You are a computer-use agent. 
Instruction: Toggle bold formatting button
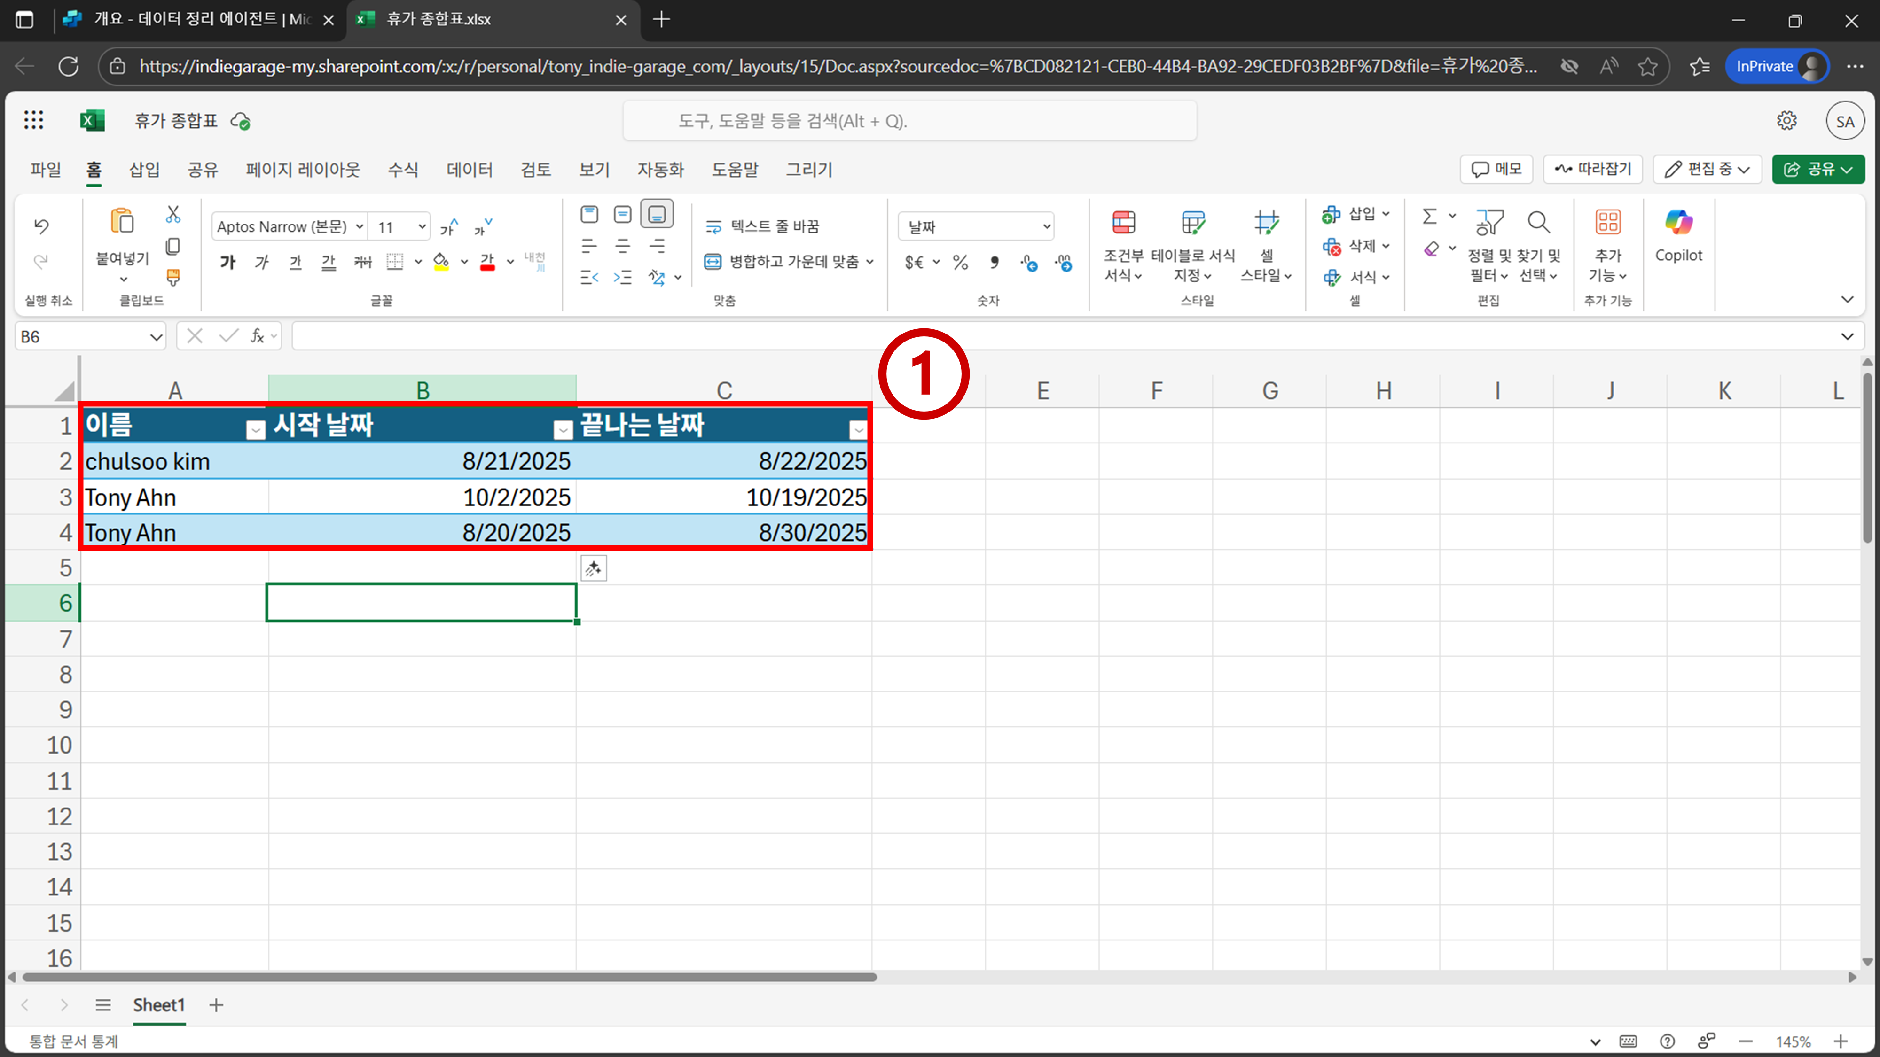tap(227, 262)
